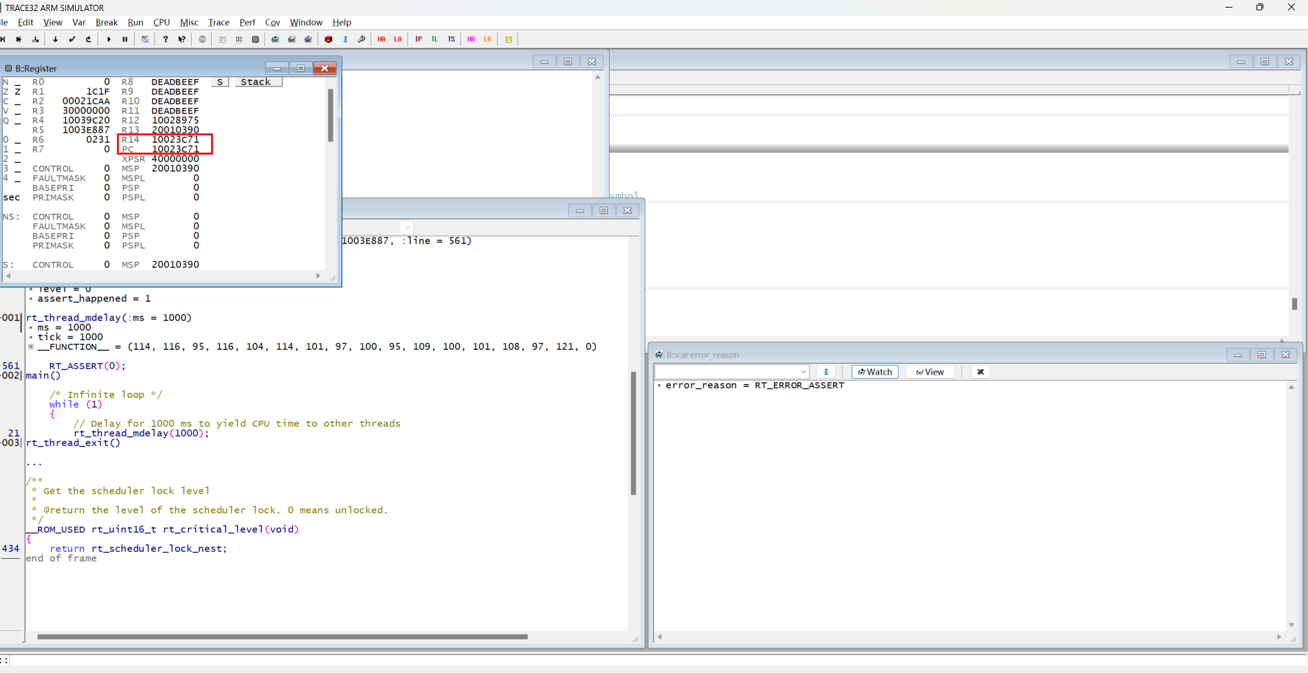Click the red bug icon in toolbar
Viewport: 1308px width, 673px height.
329,39
